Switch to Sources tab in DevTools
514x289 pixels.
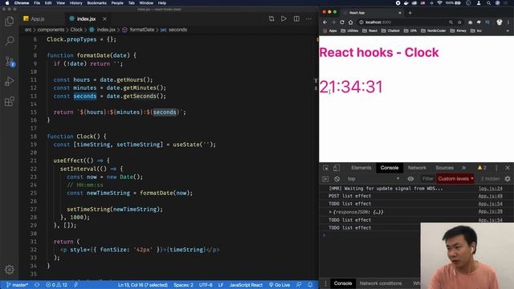444,168
